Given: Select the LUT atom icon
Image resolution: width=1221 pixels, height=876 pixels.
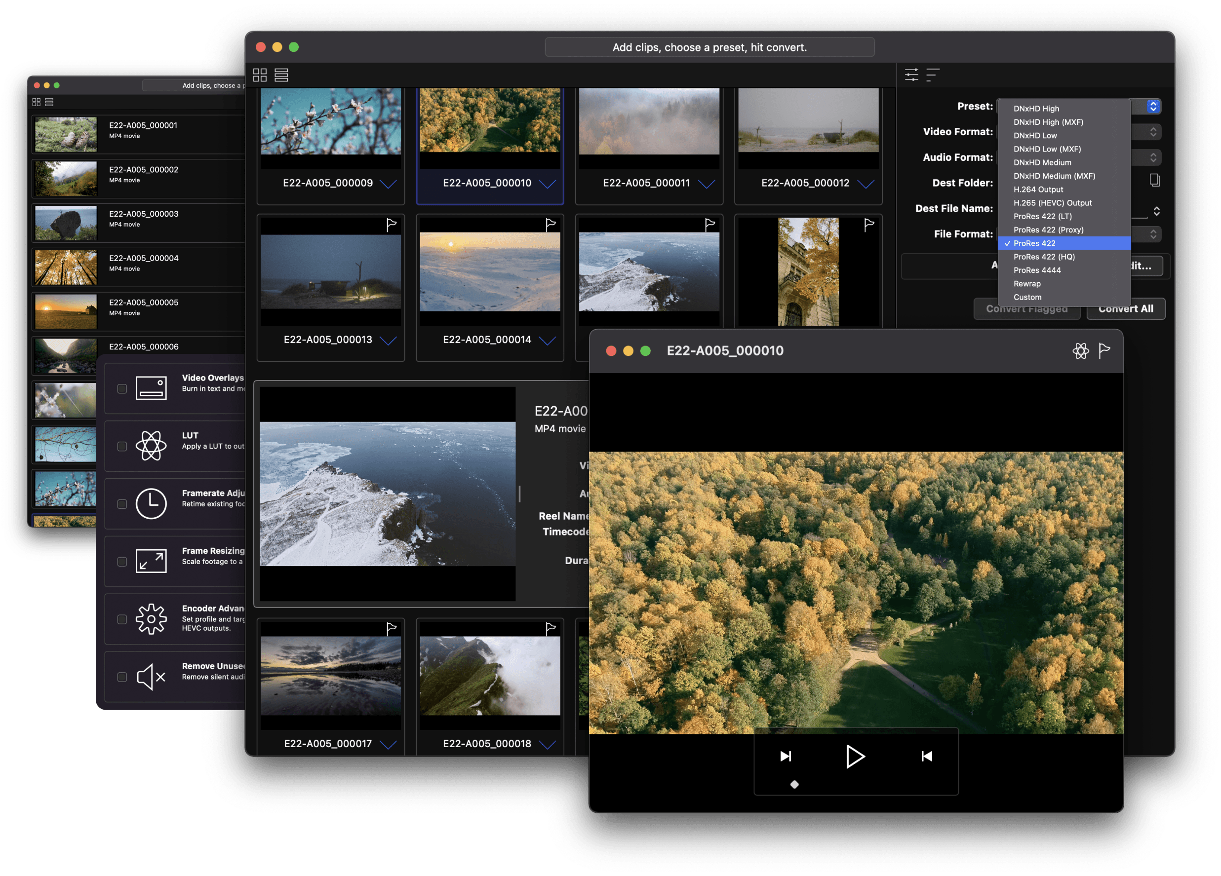Looking at the screenshot, I should tap(151, 446).
